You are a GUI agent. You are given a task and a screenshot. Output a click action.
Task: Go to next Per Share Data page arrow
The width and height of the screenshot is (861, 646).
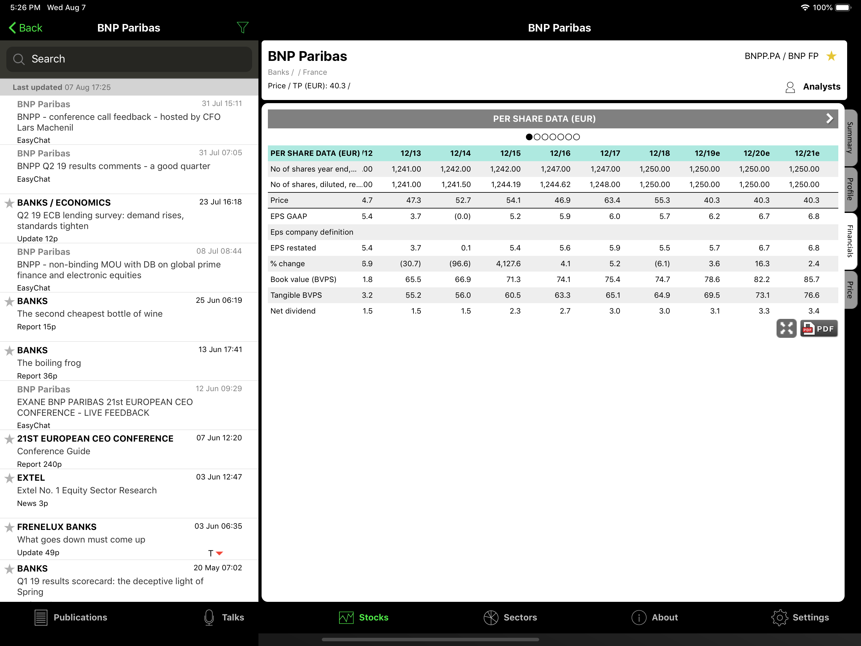pyautogui.click(x=829, y=119)
